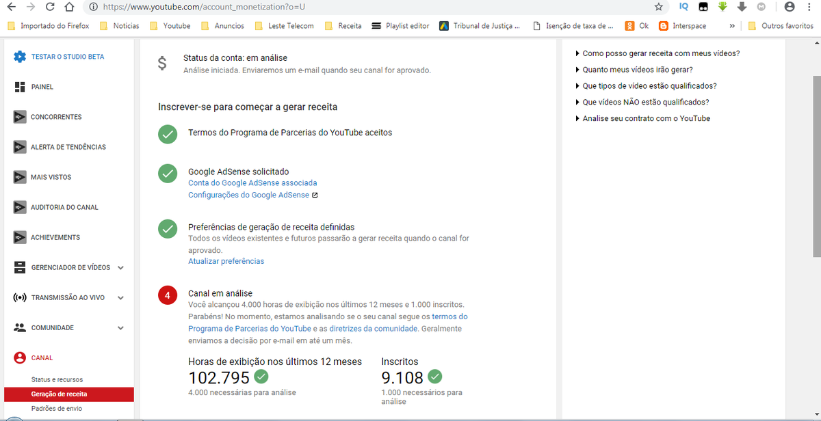Open the Receita bookmark folder

[343, 25]
